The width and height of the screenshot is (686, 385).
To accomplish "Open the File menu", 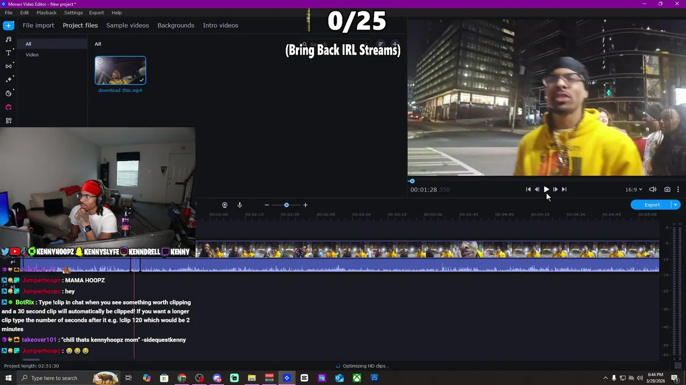I will coord(9,12).
